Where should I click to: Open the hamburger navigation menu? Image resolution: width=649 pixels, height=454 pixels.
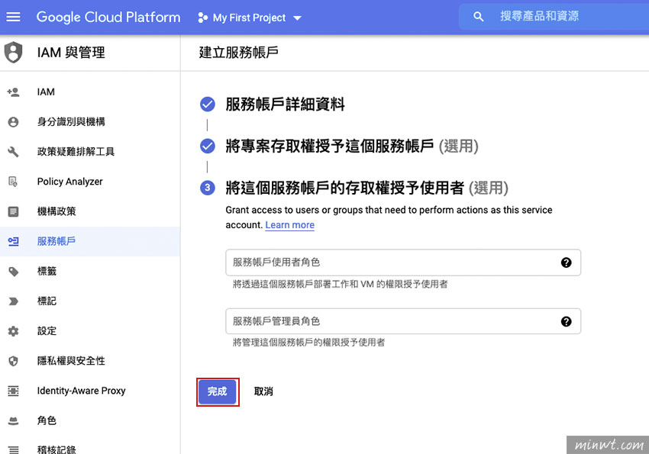[13, 17]
